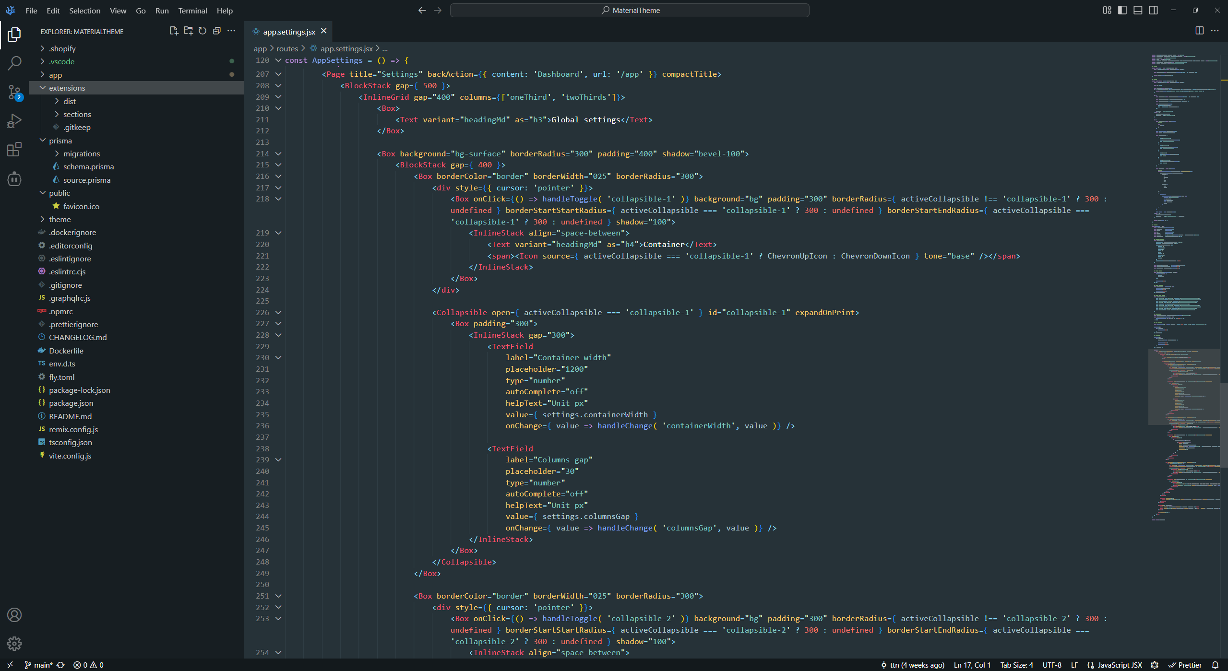Viewport: 1228px width, 671px height.
Task: Select the app.settings.jsx editor tab
Action: 288,32
